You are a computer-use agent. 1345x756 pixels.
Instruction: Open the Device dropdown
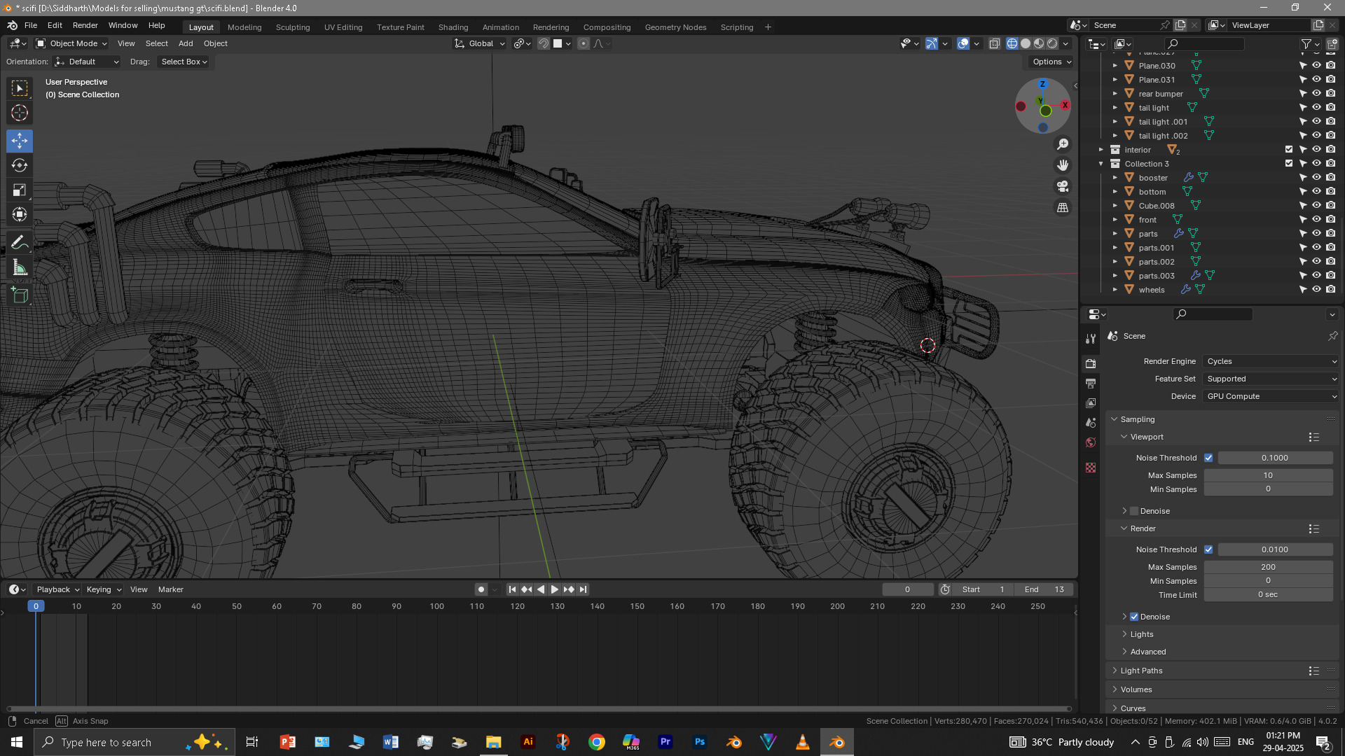coord(1271,396)
